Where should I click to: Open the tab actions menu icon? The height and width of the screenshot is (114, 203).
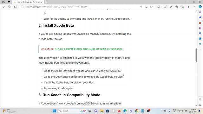pos(9,2)
